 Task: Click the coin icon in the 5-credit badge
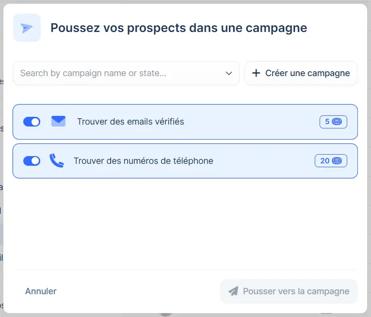point(337,122)
